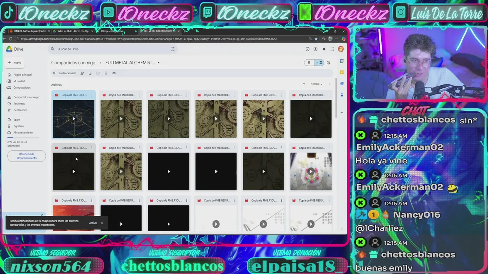
Task: Open more actions in selection toolbar
Action: (122, 73)
